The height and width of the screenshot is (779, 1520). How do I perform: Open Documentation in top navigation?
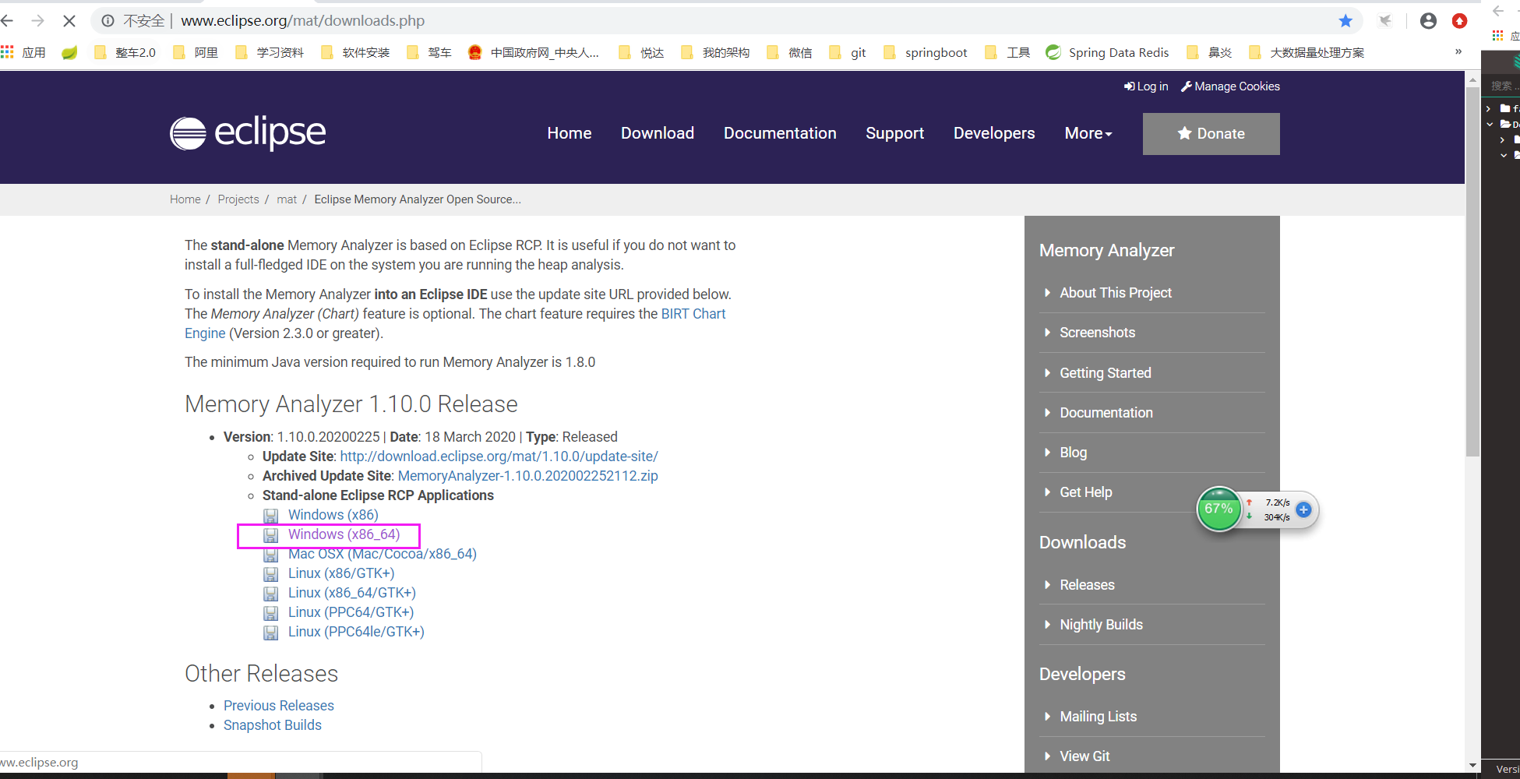pyautogui.click(x=780, y=133)
